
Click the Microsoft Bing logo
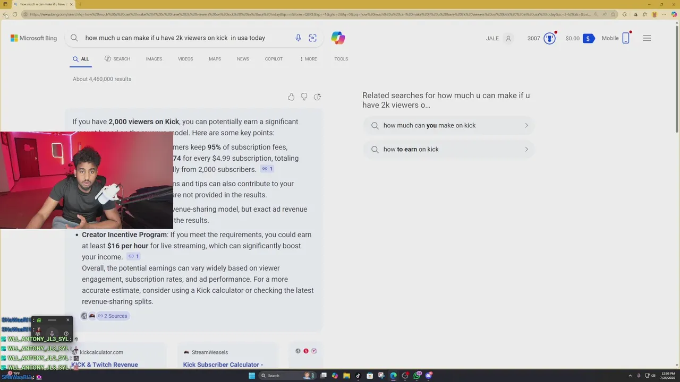(33, 38)
